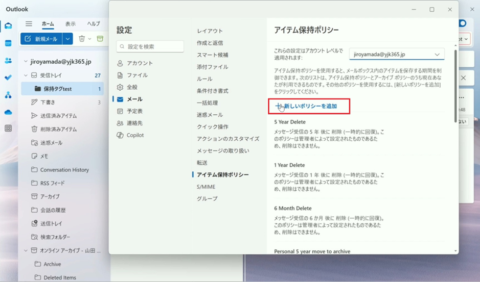Click the archive box icon in toolbar
Viewport: 480px width, 282px height.
click(x=100, y=39)
